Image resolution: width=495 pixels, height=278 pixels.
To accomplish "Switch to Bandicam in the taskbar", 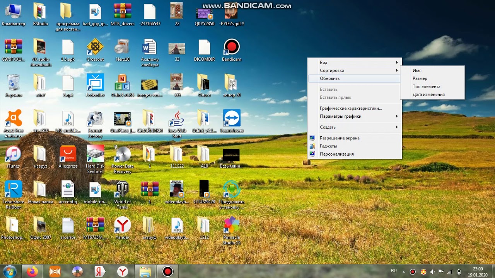I will click(167, 271).
